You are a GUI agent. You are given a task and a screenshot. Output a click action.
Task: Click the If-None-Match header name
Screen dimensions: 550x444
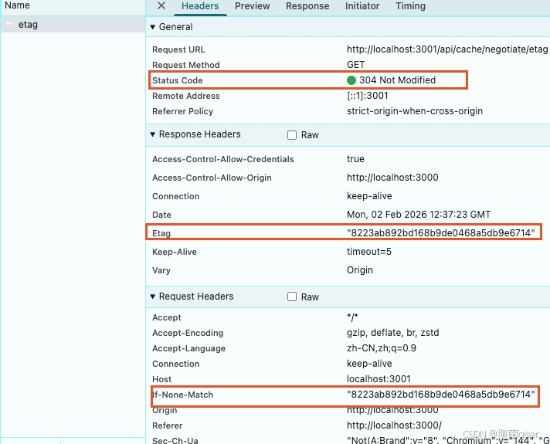click(x=182, y=395)
